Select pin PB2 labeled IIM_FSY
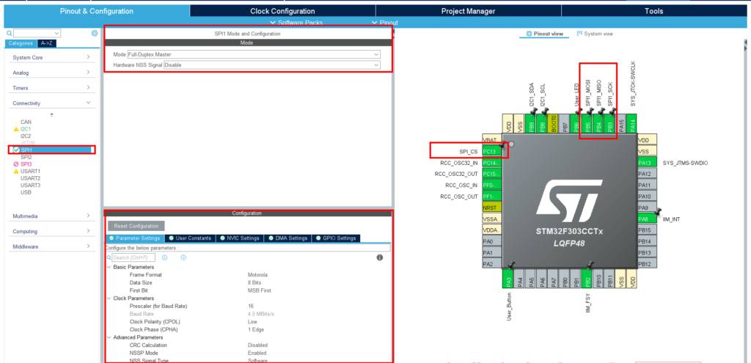 [x=587, y=278]
